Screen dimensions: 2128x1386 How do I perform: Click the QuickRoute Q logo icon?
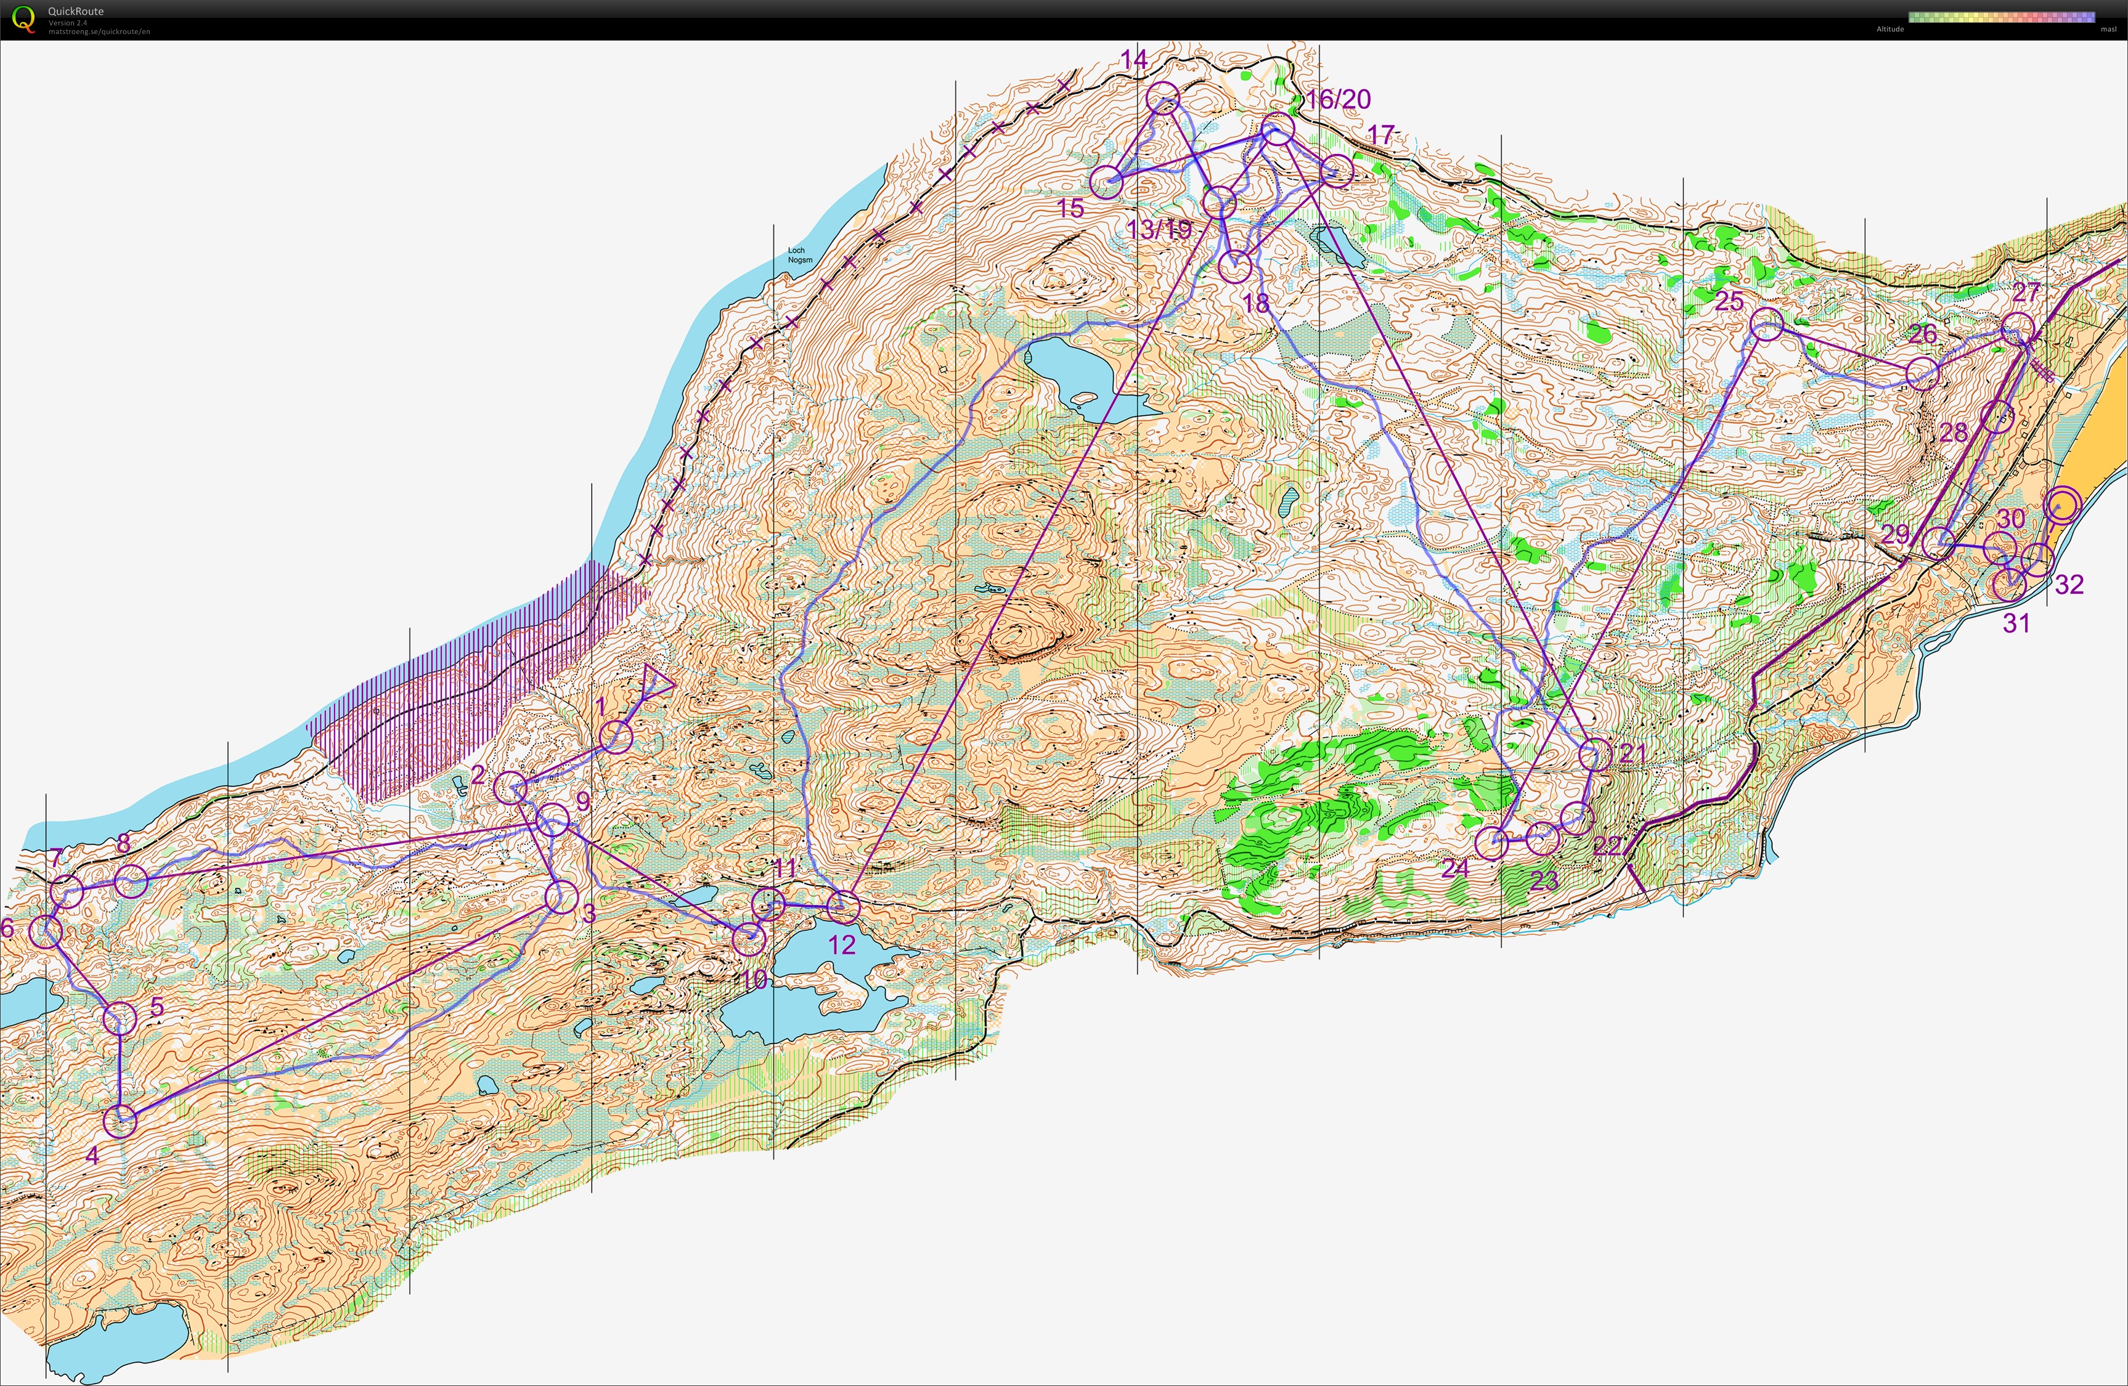coord(22,20)
